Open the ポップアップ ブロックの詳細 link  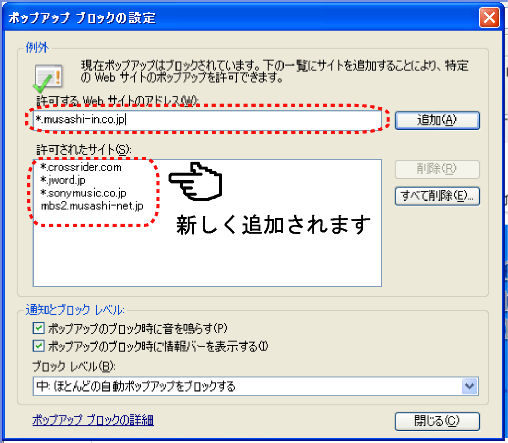93,420
